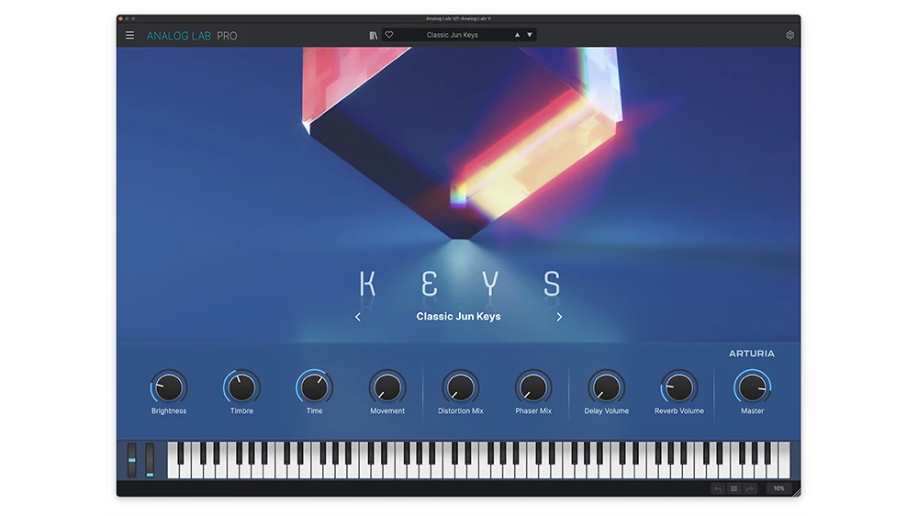Click the redo arrow in bottom bar
The width and height of the screenshot is (918, 516).
click(x=749, y=488)
